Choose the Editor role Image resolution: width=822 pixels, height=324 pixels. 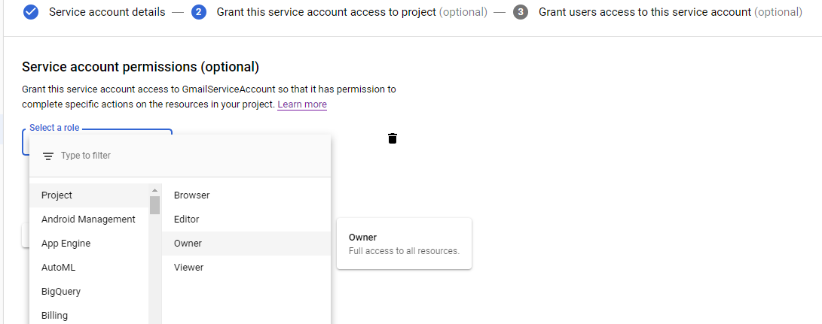click(187, 220)
